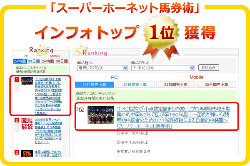Click the rank 3 97% thumbnail
250x166 pixels.
click(x=27, y=153)
